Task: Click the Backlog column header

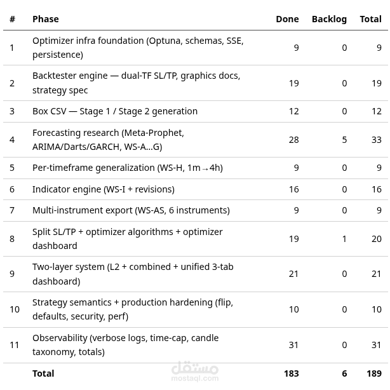Action: coord(329,19)
